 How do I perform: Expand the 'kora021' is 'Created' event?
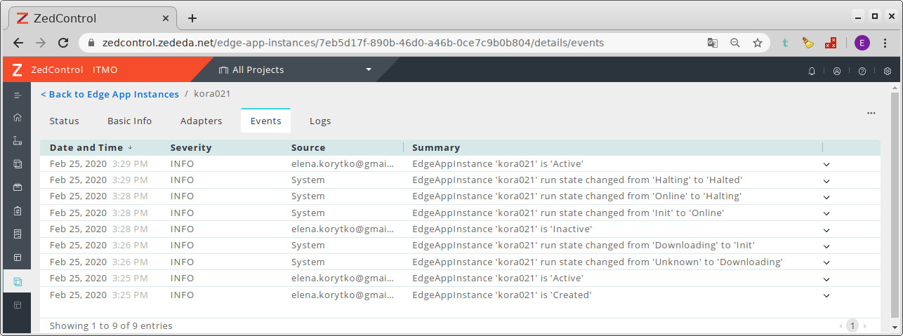click(826, 296)
